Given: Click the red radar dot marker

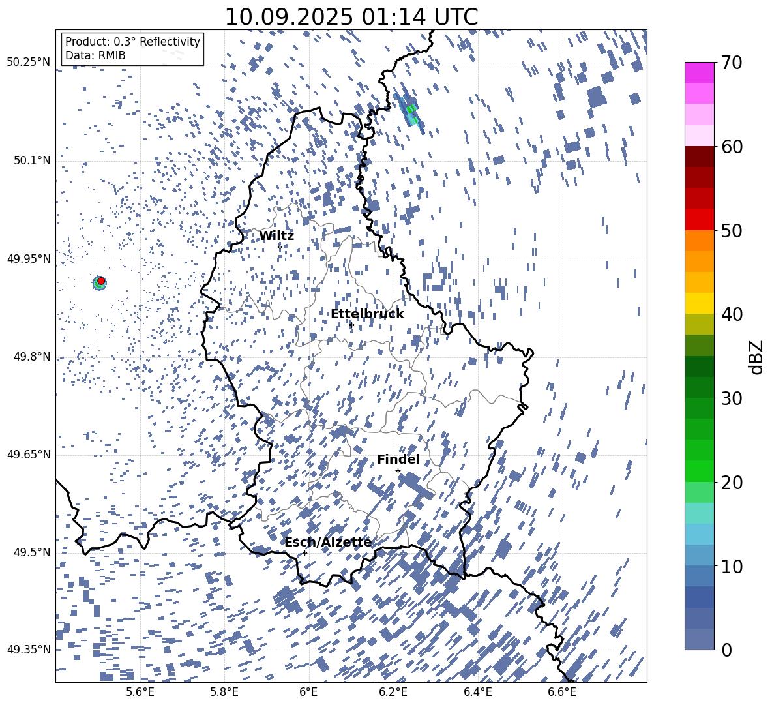Looking at the screenshot, I should [x=101, y=280].
